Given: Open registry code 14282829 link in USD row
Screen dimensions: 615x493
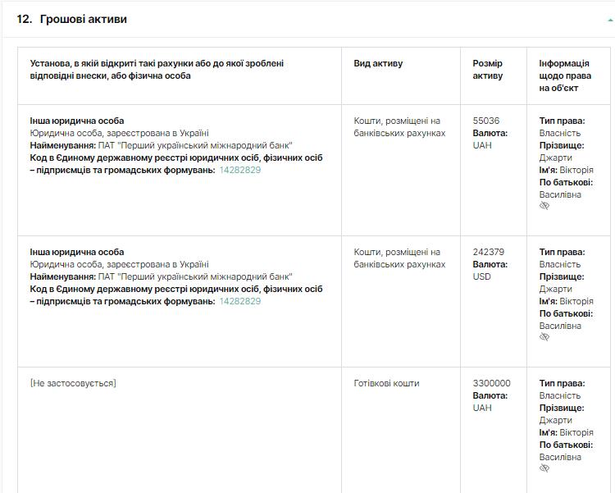Looking at the screenshot, I should [x=239, y=301].
